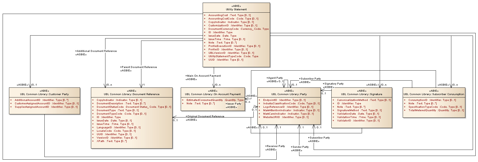Click the Signature class header
The image size is (478, 162).
click(361, 94)
